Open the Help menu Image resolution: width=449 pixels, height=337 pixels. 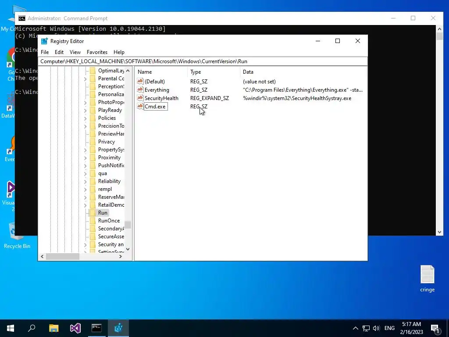(x=119, y=52)
